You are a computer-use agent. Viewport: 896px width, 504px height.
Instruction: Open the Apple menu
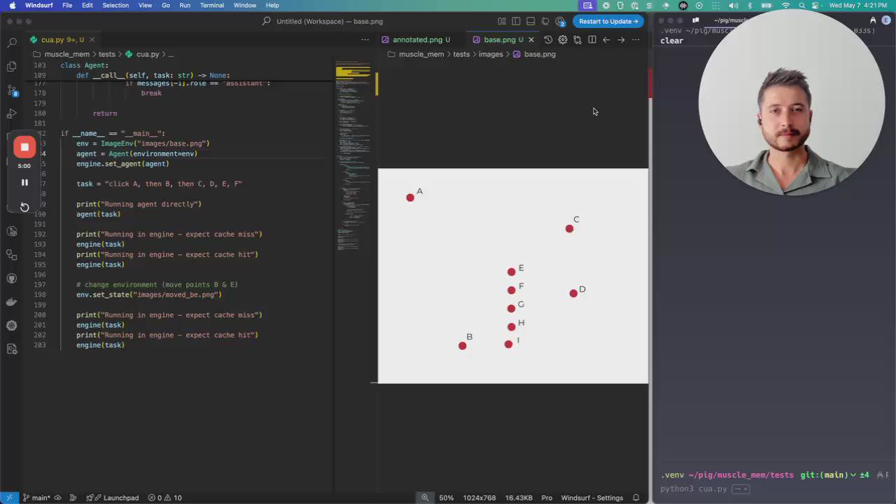point(12,6)
